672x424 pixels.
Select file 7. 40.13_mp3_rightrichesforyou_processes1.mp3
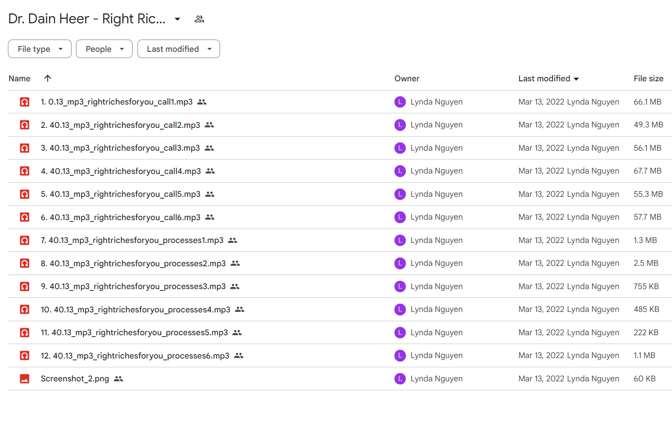(132, 240)
